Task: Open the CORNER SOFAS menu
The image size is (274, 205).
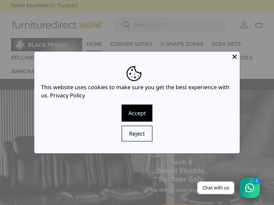Action: point(131,44)
